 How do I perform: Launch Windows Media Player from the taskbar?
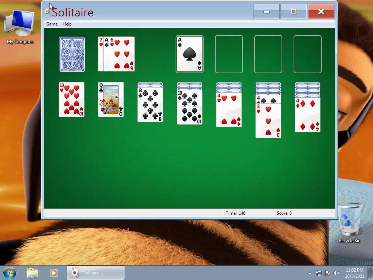pyautogui.click(x=54, y=273)
